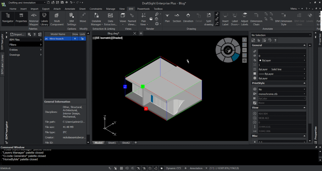Open the No Selection dropdown in Properties
This screenshot has width=322, height=171.
click(281, 35)
